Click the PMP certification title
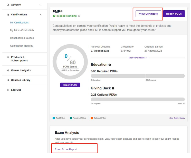This screenshot has height=158, width=191. coord(58,12)
